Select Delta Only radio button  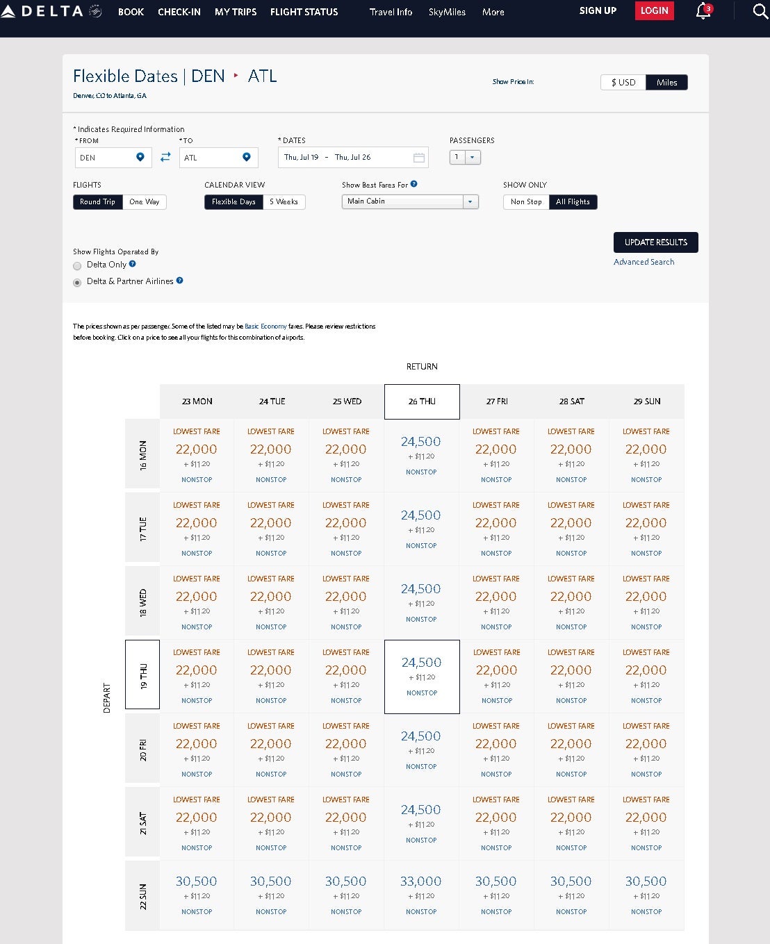[x=77, y=266]
